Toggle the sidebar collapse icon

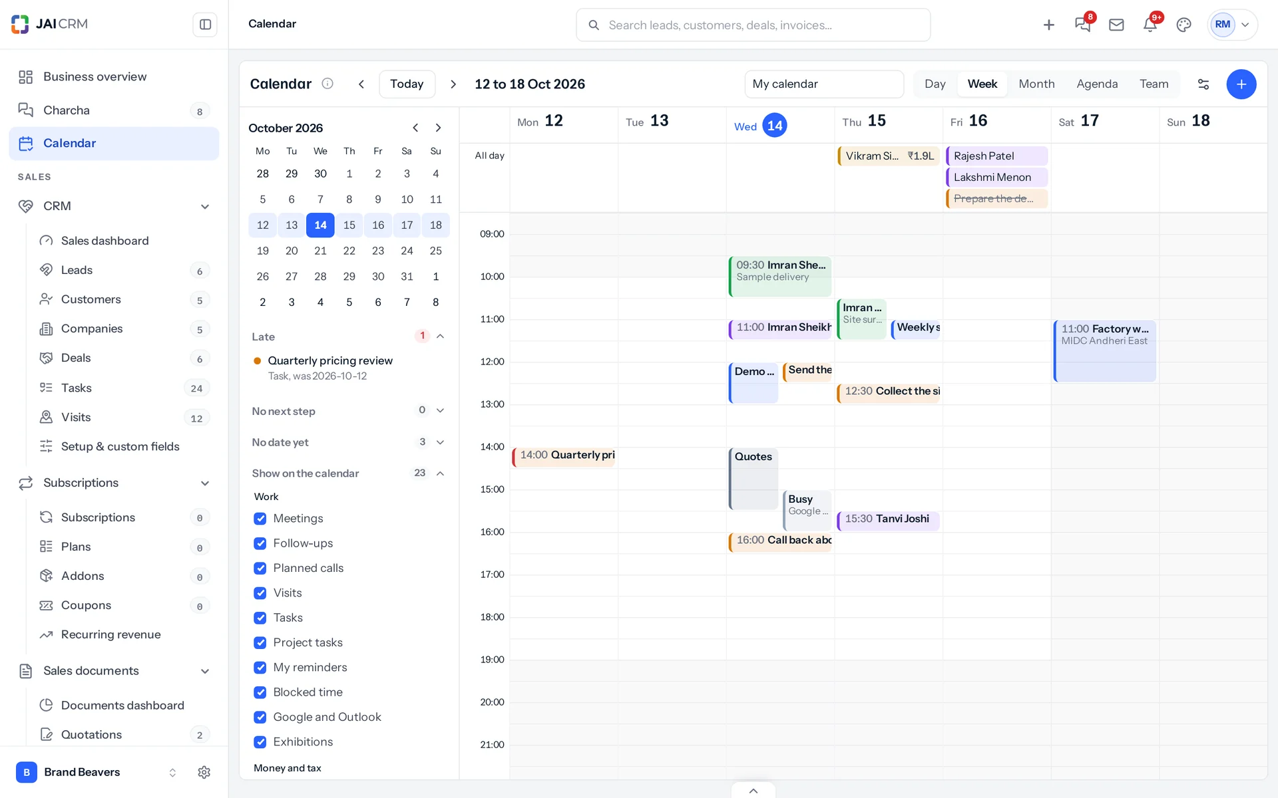click(205, 25)
